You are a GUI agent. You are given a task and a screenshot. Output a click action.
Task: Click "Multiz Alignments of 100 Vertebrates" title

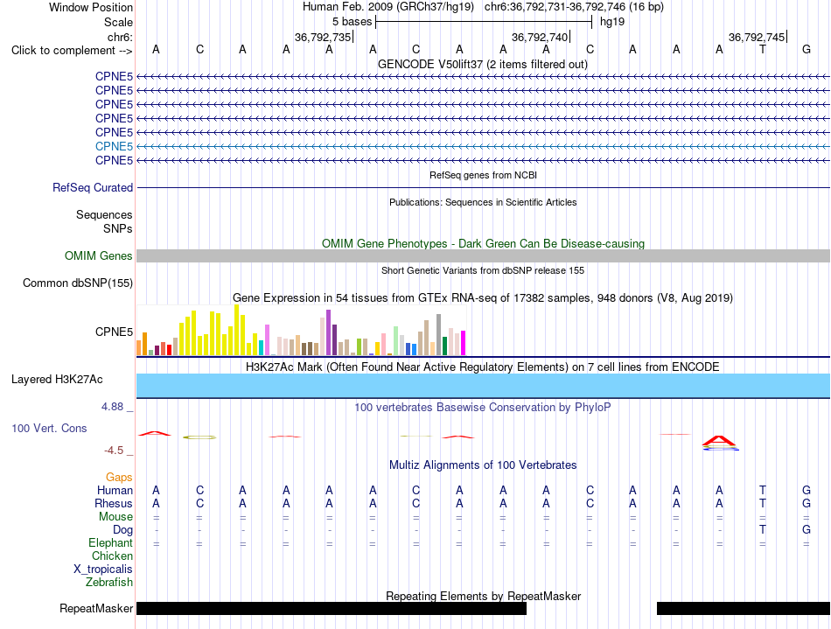coord(483,465)
